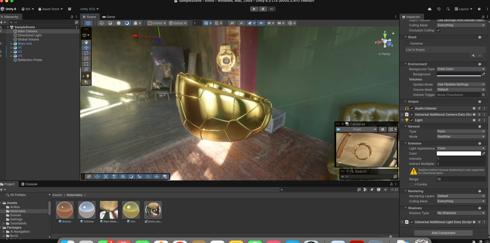Open the Anillos folder
The width and height of the screenshot is (490, 243).
[x=15, y=207]
